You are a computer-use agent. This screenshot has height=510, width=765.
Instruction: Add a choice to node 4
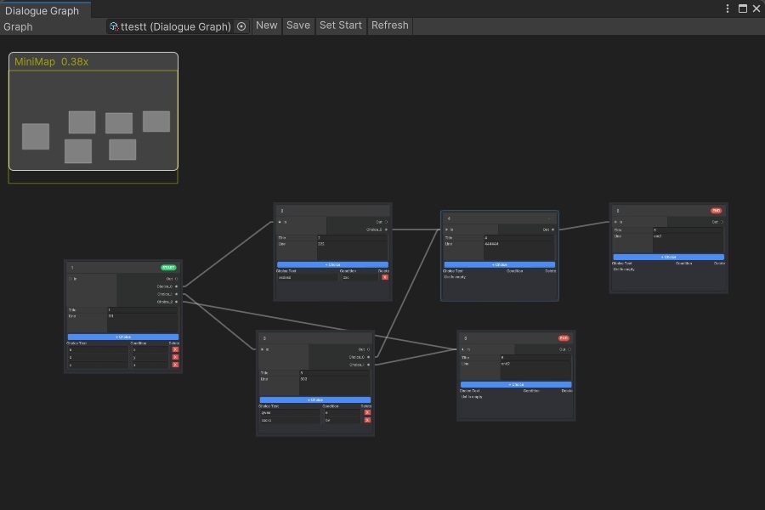[x=500, y=264]
